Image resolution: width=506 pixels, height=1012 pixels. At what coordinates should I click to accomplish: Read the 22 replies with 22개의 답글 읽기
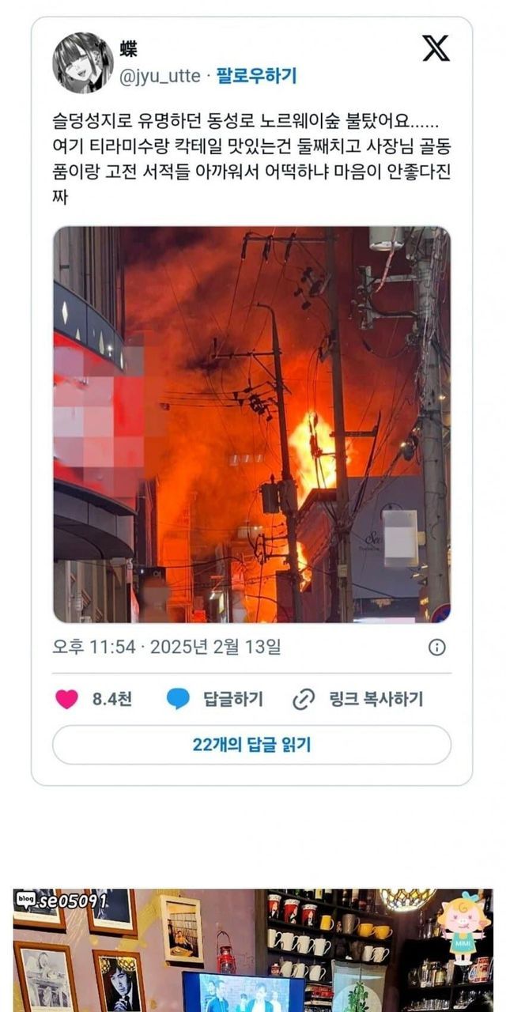coord(251,745)
